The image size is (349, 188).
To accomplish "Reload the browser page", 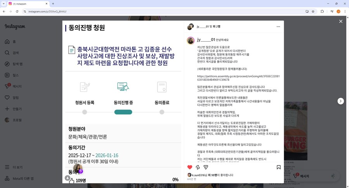I will click(17, 11).
